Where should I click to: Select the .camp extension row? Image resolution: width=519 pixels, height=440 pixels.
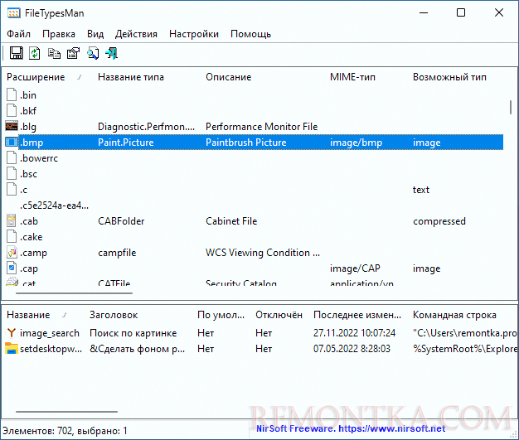255,253
